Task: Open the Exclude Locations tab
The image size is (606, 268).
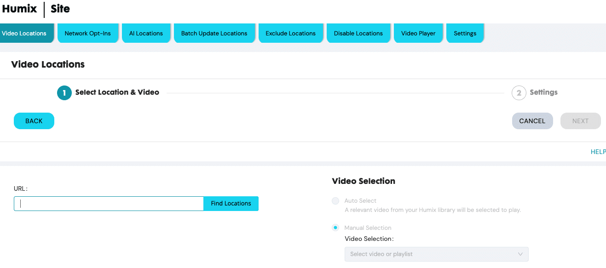Action: pos(291,33)
